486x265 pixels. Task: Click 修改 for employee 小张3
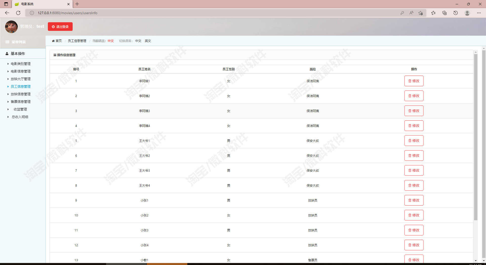point(414,230)
